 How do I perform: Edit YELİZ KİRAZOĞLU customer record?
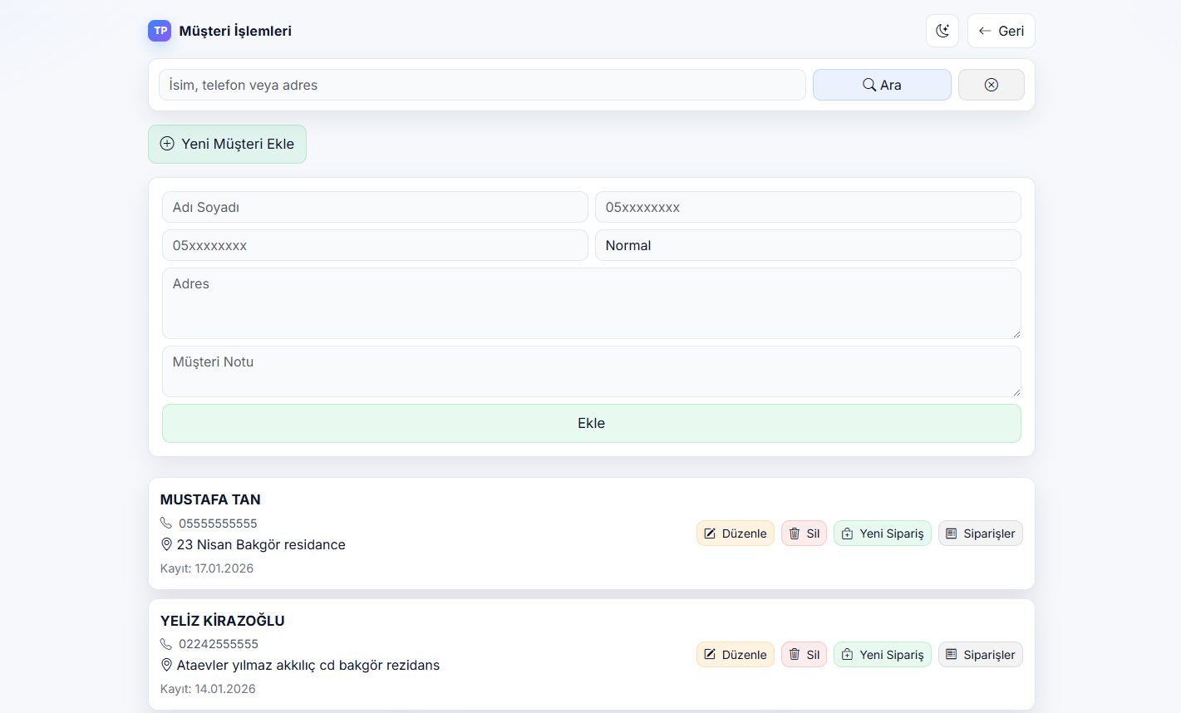click(735, 655)
